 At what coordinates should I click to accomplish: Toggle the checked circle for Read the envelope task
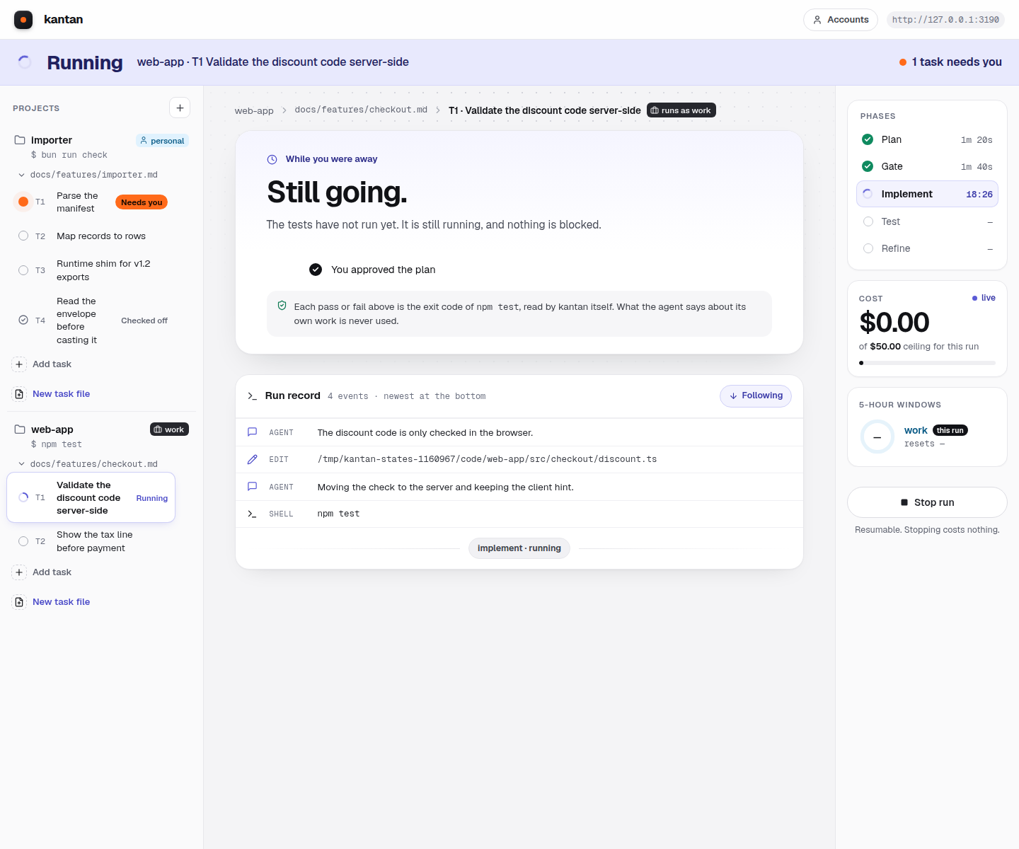23,320
